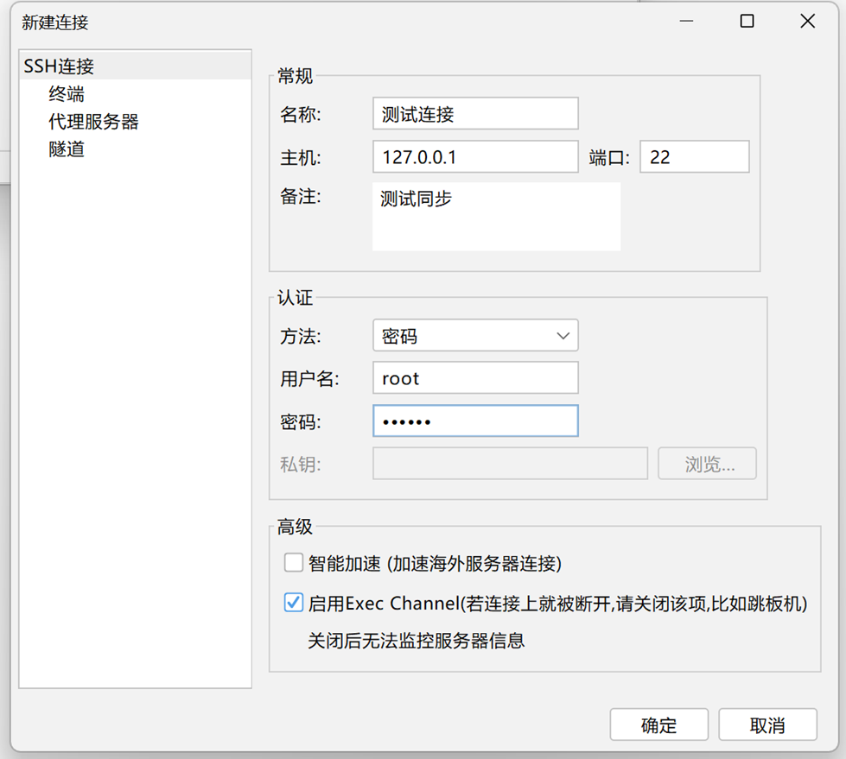Click the 名称 field containing 测试连接
The image size is (846, 759).
475,114
